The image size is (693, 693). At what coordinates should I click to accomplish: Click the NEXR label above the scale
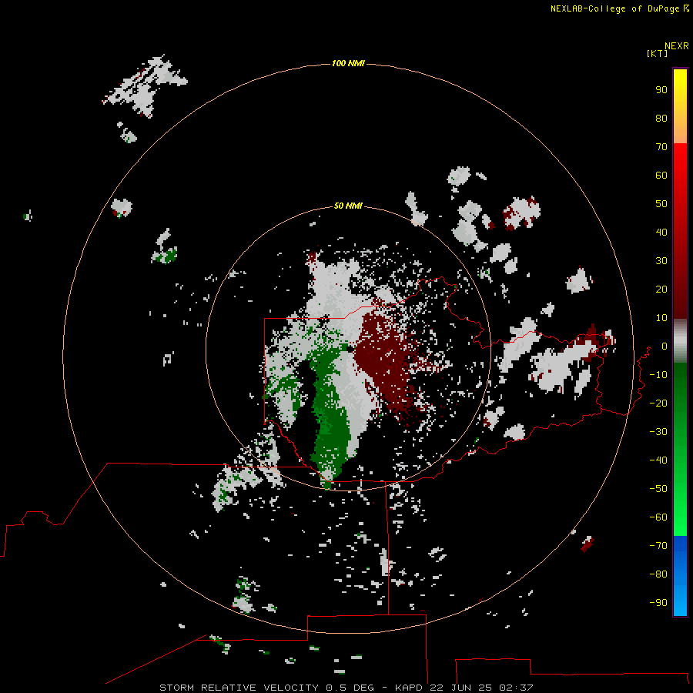pos(677,46)
